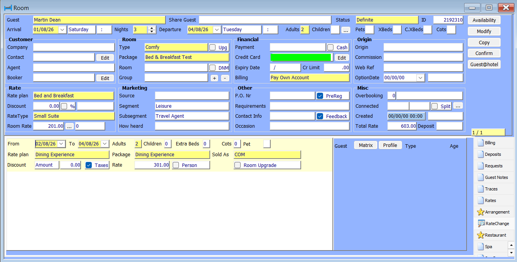This screenshot has width=517, height=262.
Task: Click the Sold As COM field
Action: (267, 155)
